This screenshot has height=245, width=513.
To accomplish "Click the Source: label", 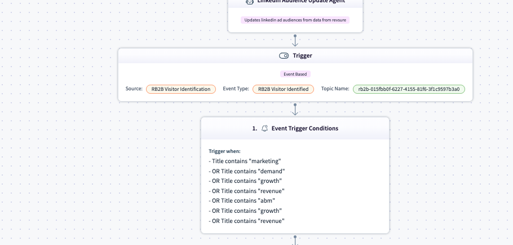I will (134, 89).
